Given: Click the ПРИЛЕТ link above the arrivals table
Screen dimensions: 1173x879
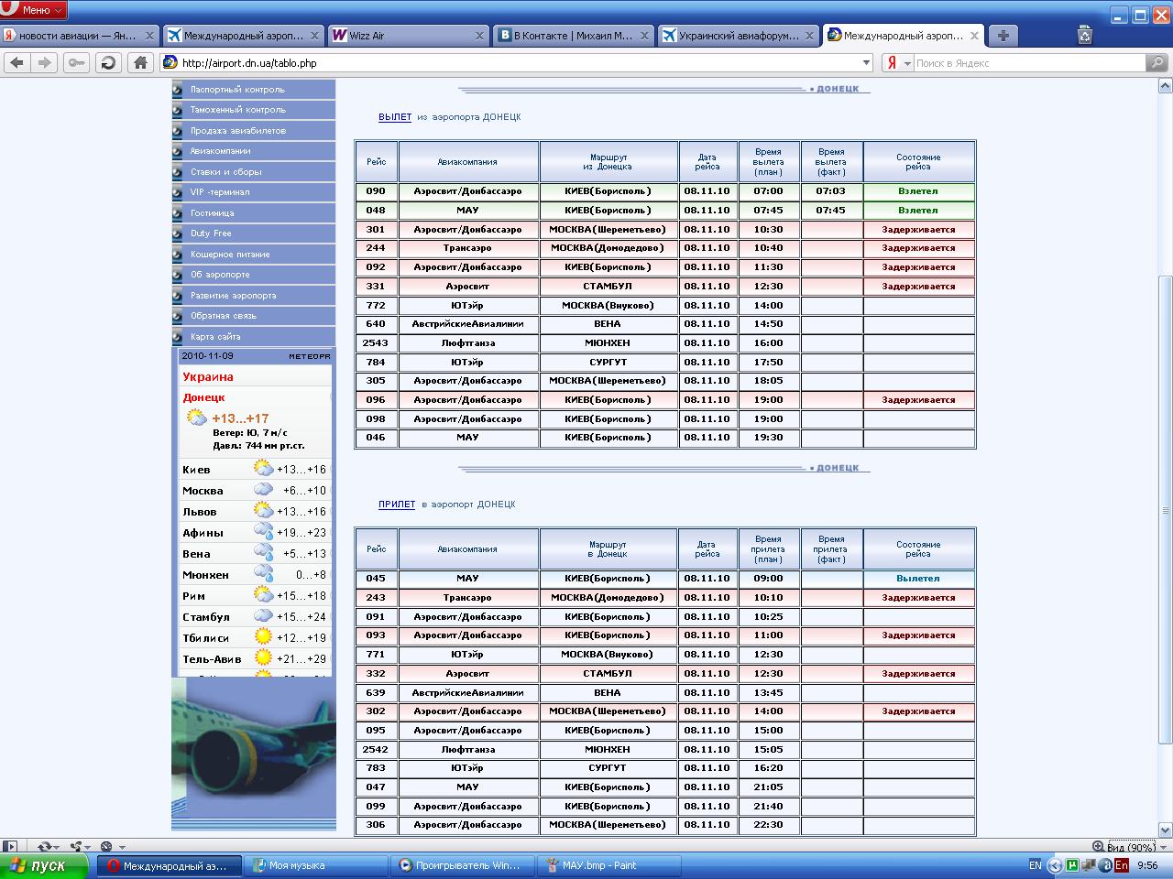Looking at the screenshot, I should point(397,505).
